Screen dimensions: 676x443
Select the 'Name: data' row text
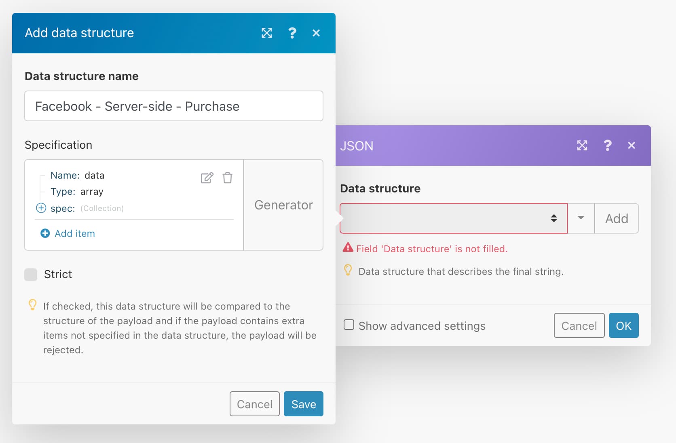click(77, 175)
